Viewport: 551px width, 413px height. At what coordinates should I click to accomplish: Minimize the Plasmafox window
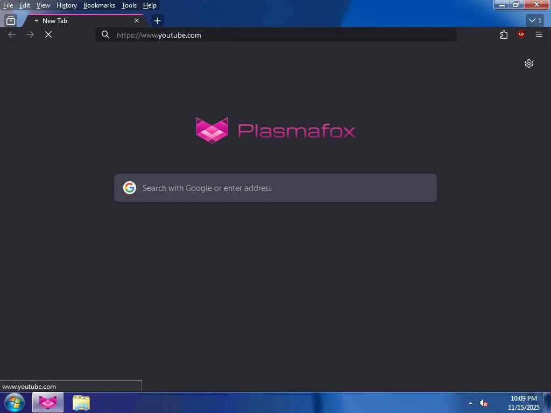(502, 5)
